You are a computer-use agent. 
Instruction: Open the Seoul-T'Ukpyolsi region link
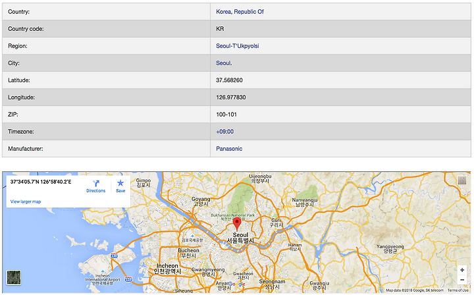(237, 46)
